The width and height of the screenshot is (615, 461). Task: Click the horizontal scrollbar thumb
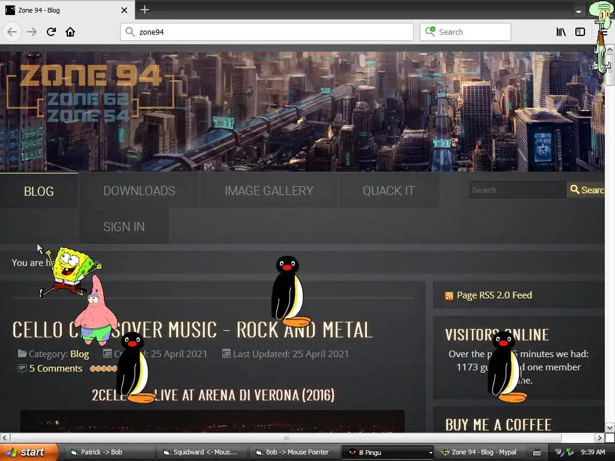click(x=285, y=438)
